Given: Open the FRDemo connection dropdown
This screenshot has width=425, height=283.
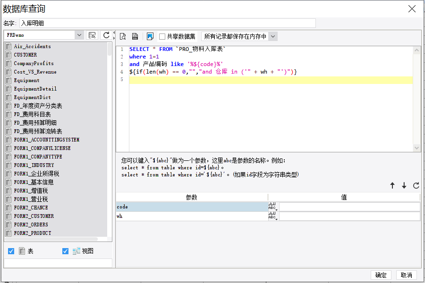Looking at the screenshot, I should tap(79, 35).
